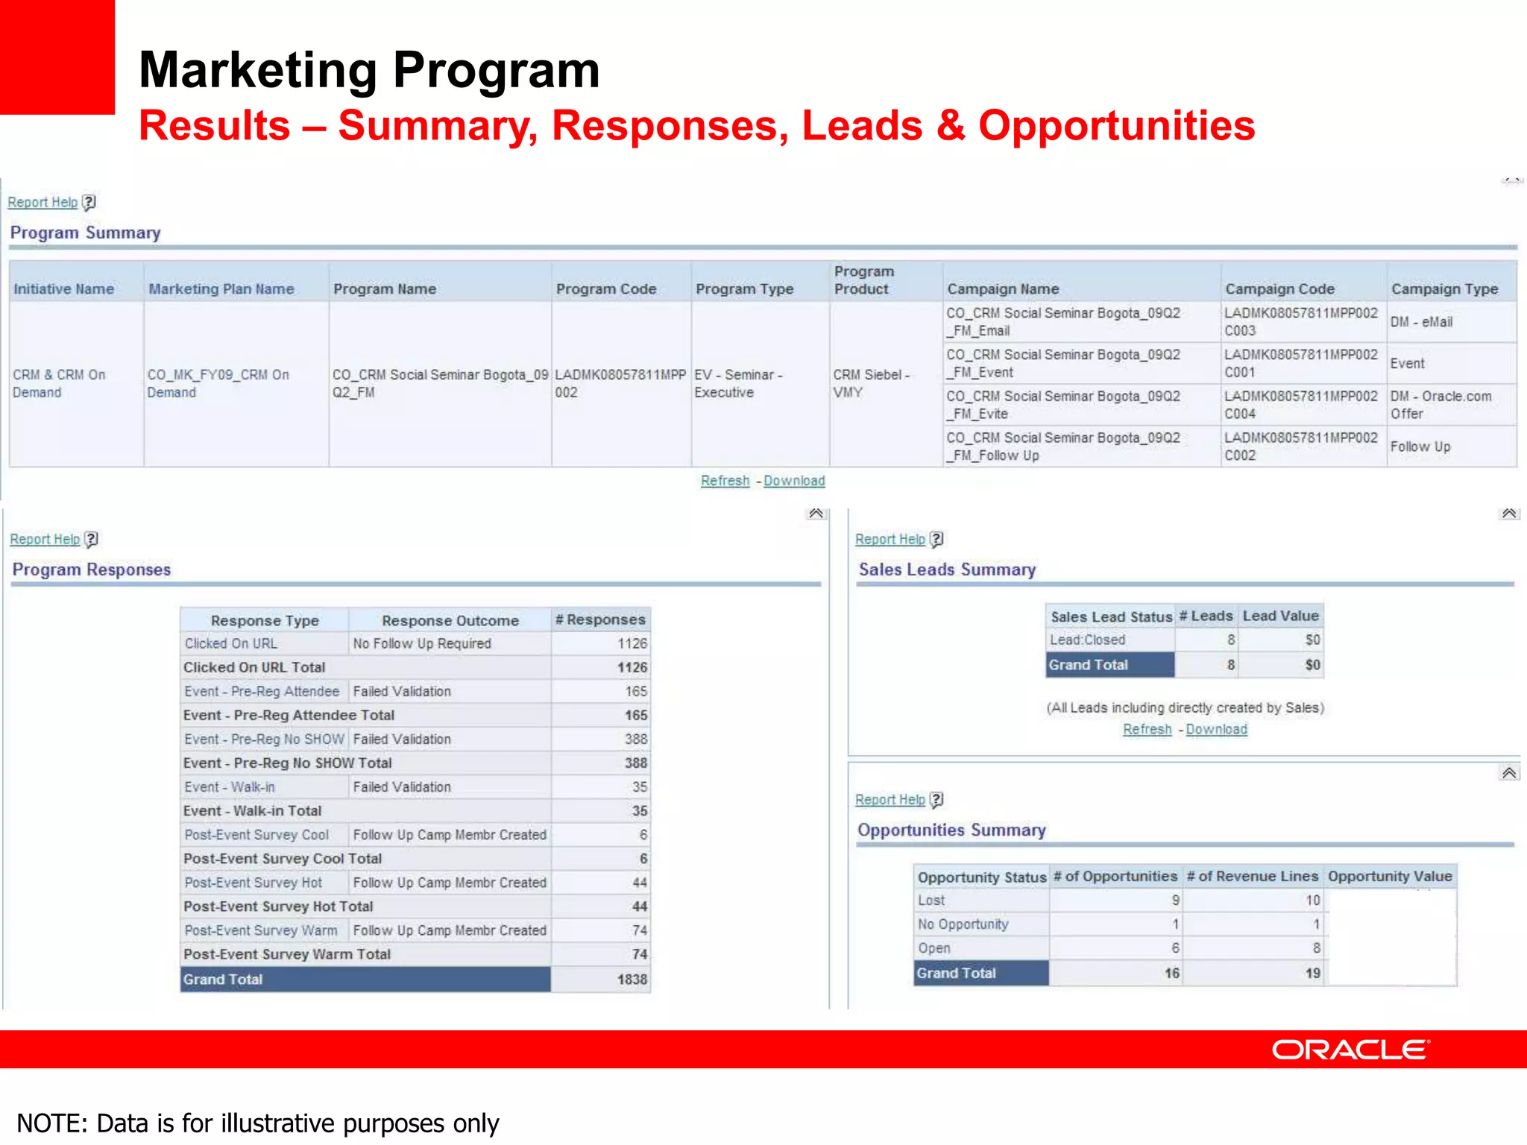
Task: Click help icon above Opportunities Summary
Action: (936, 799)
